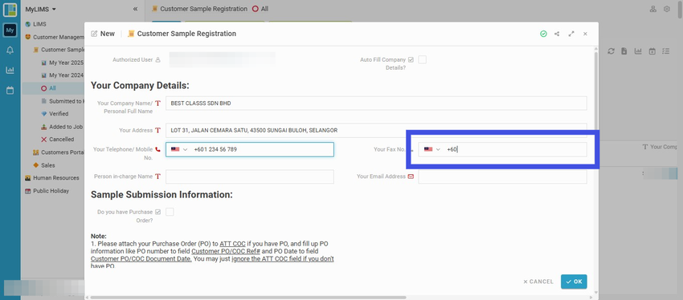Image resolution: width=683 pixels, height=300 pixels.
Task: Click the Your Email Address input field
Action: pos(502,177)
